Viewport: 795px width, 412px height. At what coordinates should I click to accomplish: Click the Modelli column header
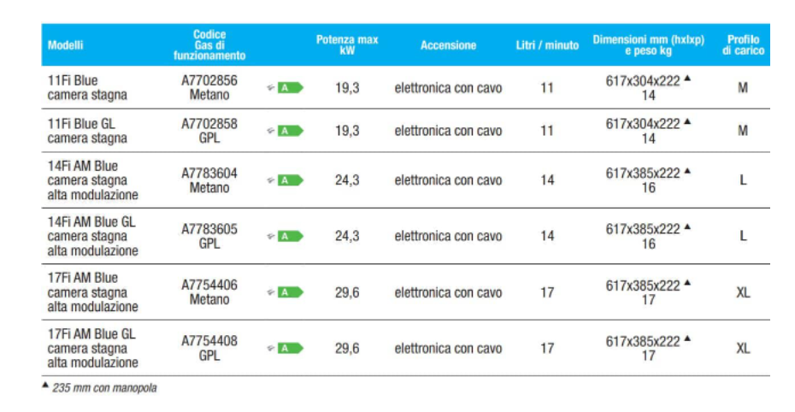[x=66, y=45]
